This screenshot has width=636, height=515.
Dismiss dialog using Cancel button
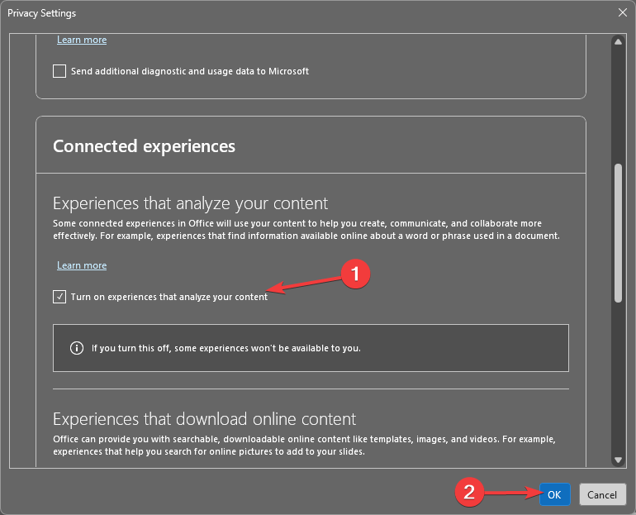(x=602, y=494)
